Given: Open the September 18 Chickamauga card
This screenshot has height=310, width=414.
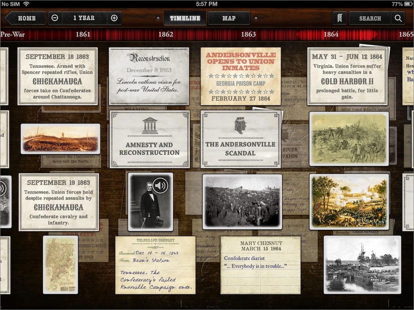Looking at the screenshot, I should [x=57, y=76].
